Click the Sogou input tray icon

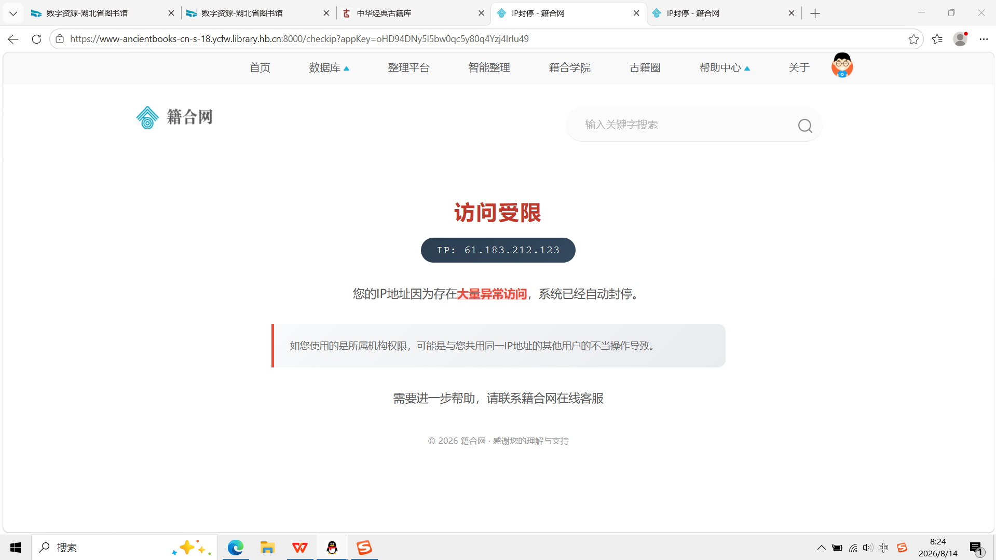[x=902, y=548]
